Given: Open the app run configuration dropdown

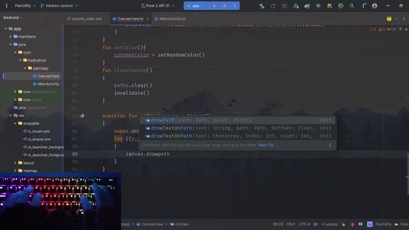Looking at the screenshot, I should (196, 6).
